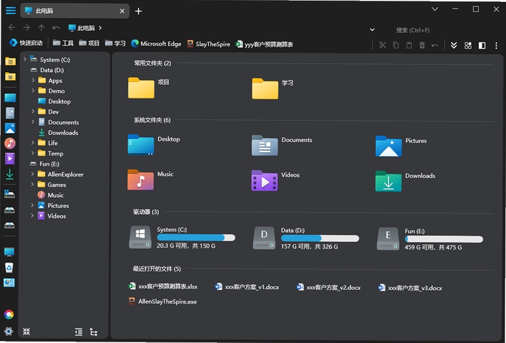Collapse the 驱动器 (3) section header
The width and height of the screenshot is (506, 343).
[146, 212]
